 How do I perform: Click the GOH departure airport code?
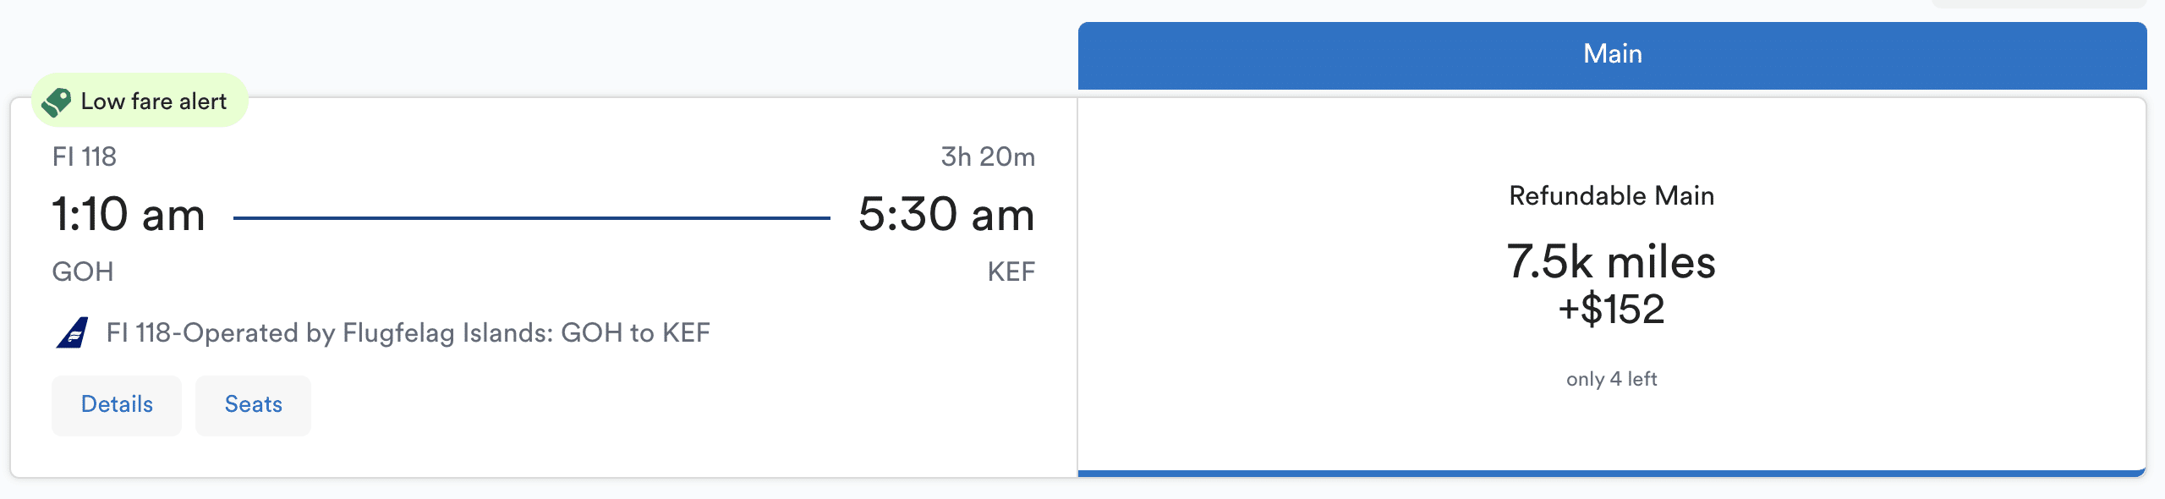pyautogui.click(x=83, y=272)
